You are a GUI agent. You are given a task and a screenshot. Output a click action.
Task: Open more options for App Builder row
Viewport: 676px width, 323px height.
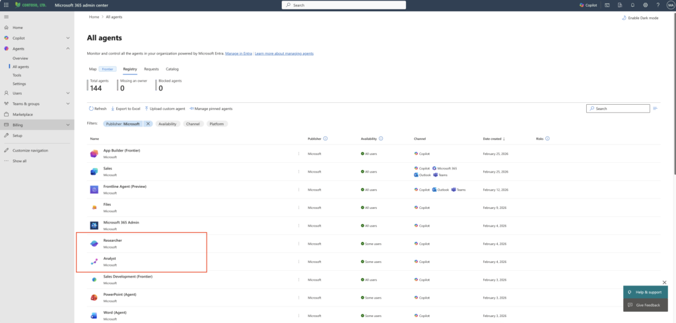click(298, 154)
